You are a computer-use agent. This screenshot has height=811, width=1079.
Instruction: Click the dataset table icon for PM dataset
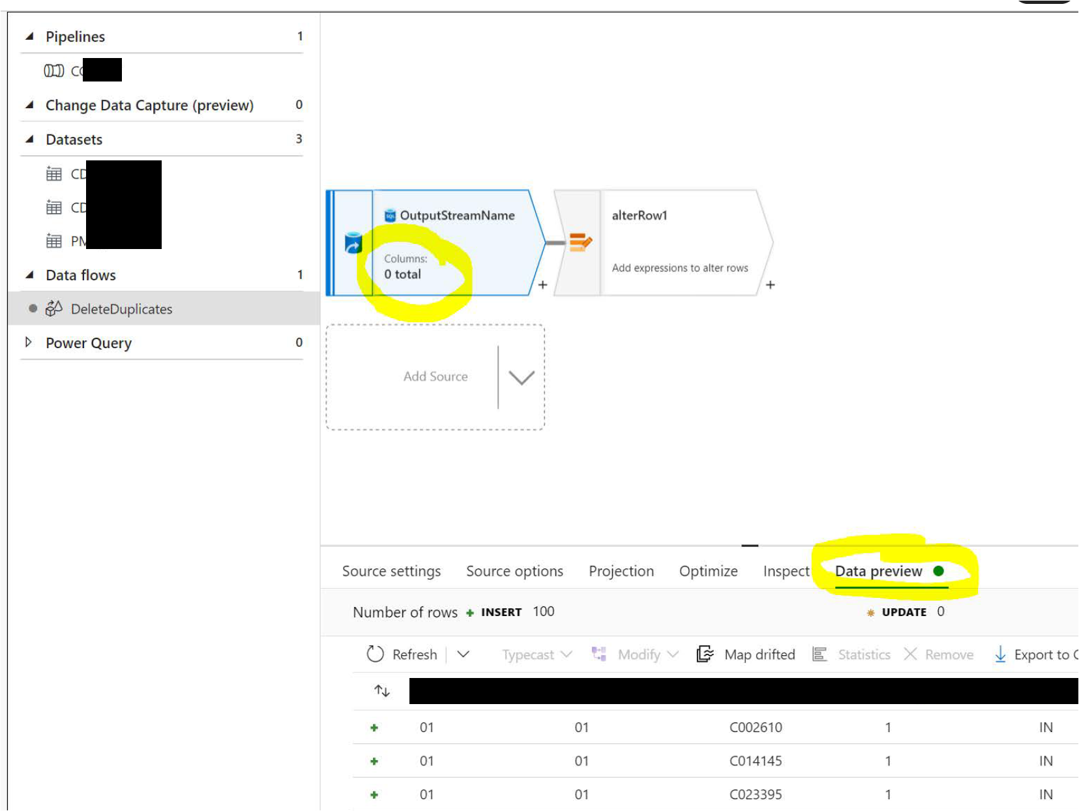coord(55,241)
